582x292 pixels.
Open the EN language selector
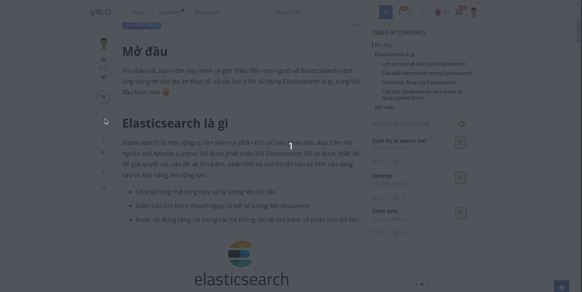click(x=442, y=12)
